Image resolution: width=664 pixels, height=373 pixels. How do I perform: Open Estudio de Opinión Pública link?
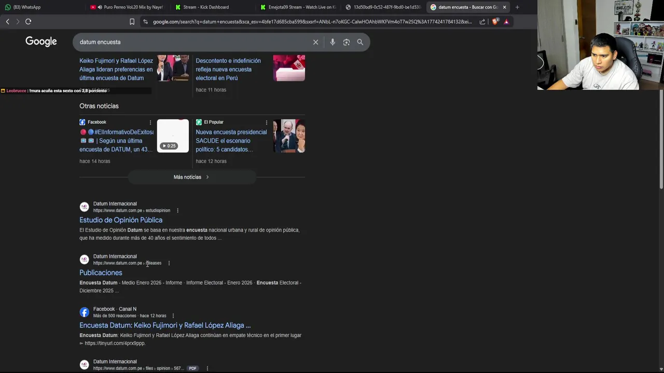pyautogui.click(x=121, y=220)
